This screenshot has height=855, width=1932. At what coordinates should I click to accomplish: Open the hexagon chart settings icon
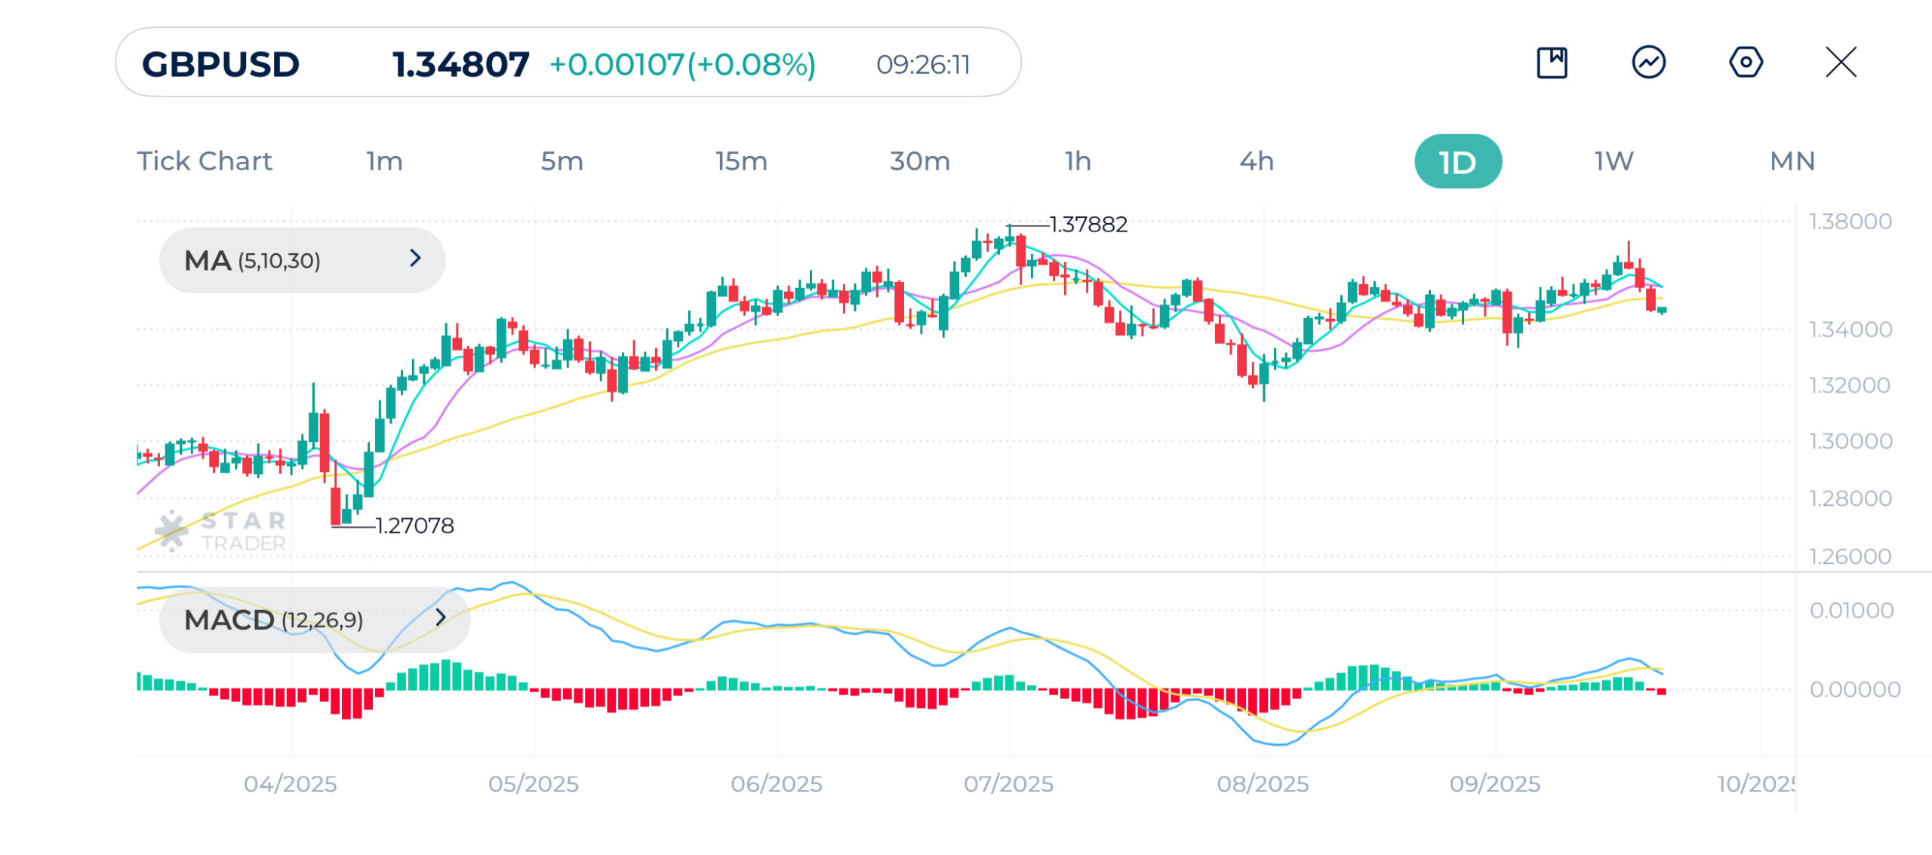1746,63
